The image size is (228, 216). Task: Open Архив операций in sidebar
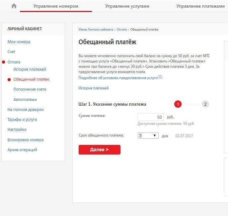pos(22,150)
